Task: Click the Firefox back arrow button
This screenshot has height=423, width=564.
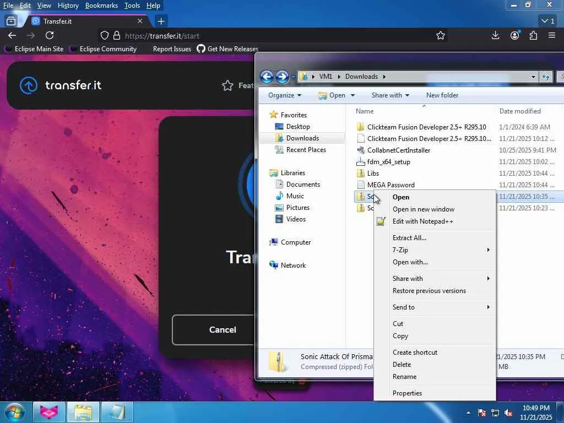Action: tap(12, 35)
